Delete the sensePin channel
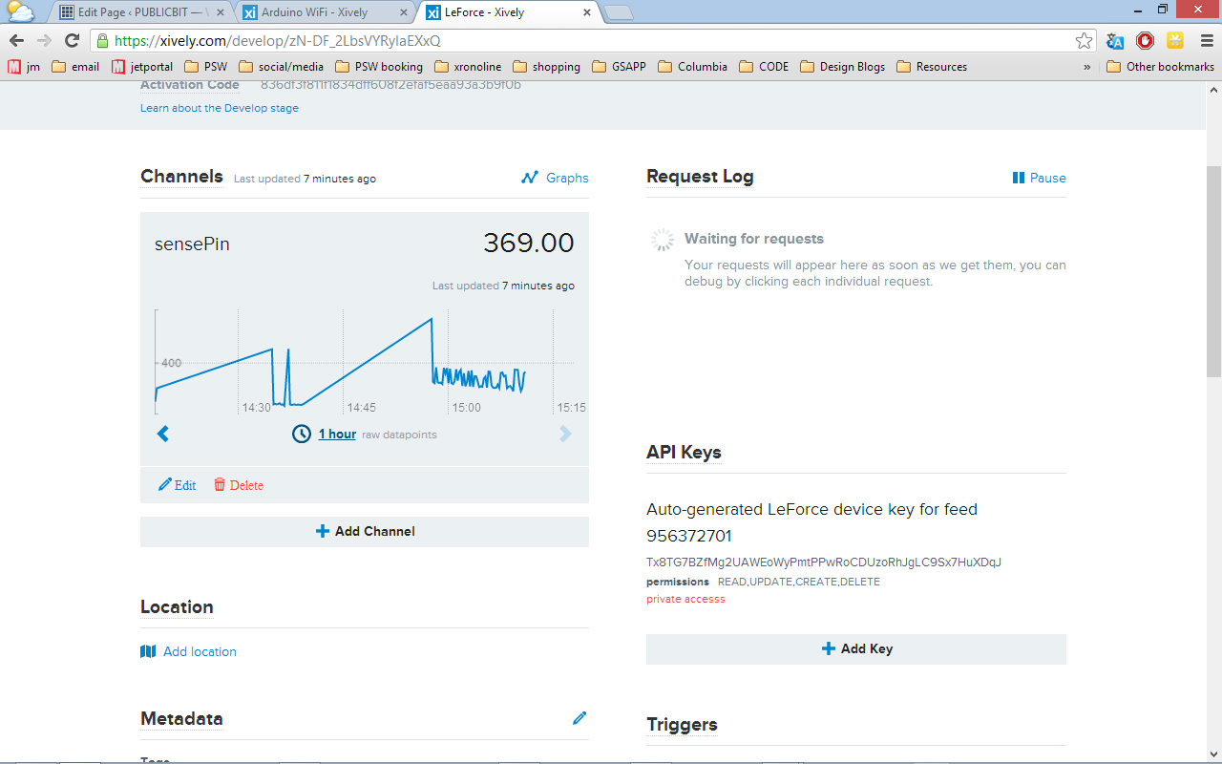 point(239,485)
